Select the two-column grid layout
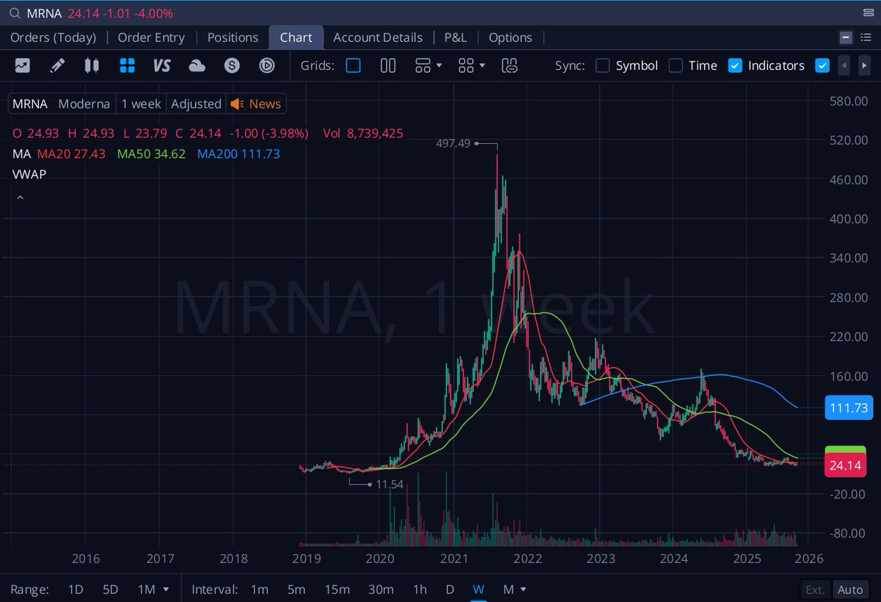881x602 pixels. (388, 65)
